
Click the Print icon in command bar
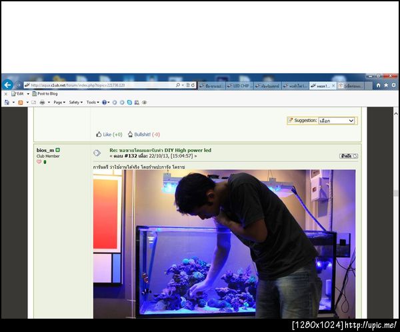pos(43,102)
